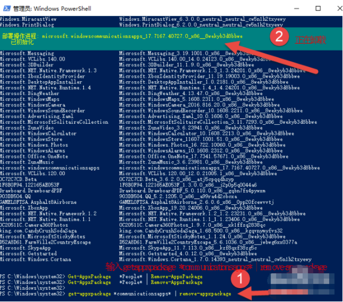Image resolution: width=343 pixels, height=302 pixels.
Task: Click the red circle numbered 2
Action: click(x=279, y=38)
